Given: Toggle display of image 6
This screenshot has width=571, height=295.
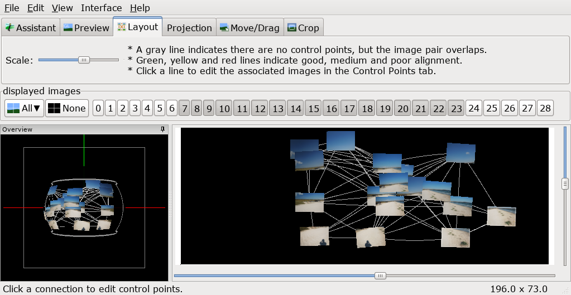Looking at the screenshot, I should (172, 108).
